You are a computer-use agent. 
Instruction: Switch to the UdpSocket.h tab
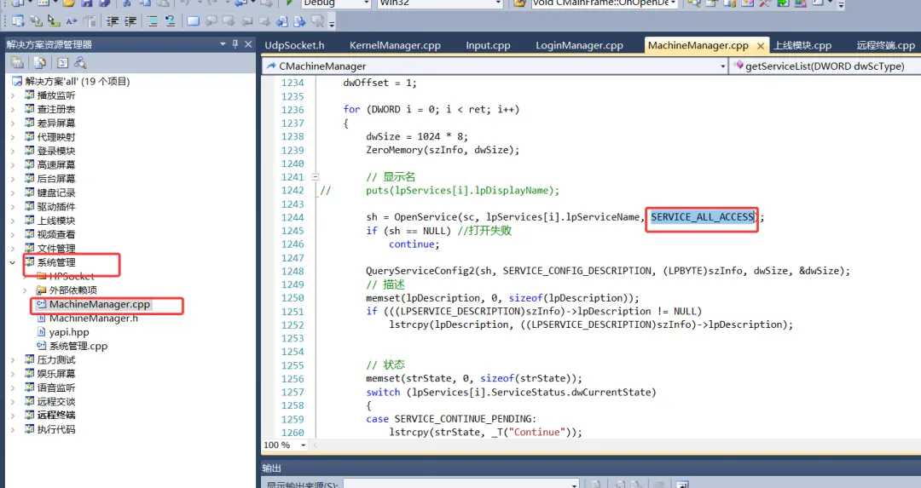pyautogui.click(x=294, y=45)
